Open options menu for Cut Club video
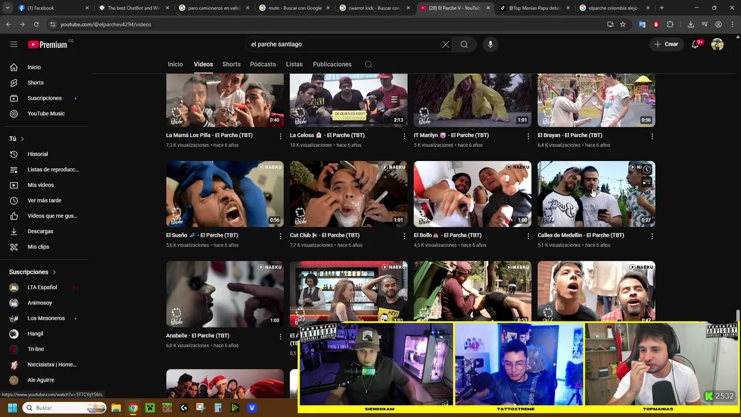The height and width of the screenshot is (417, 741). tap(405, 236)
